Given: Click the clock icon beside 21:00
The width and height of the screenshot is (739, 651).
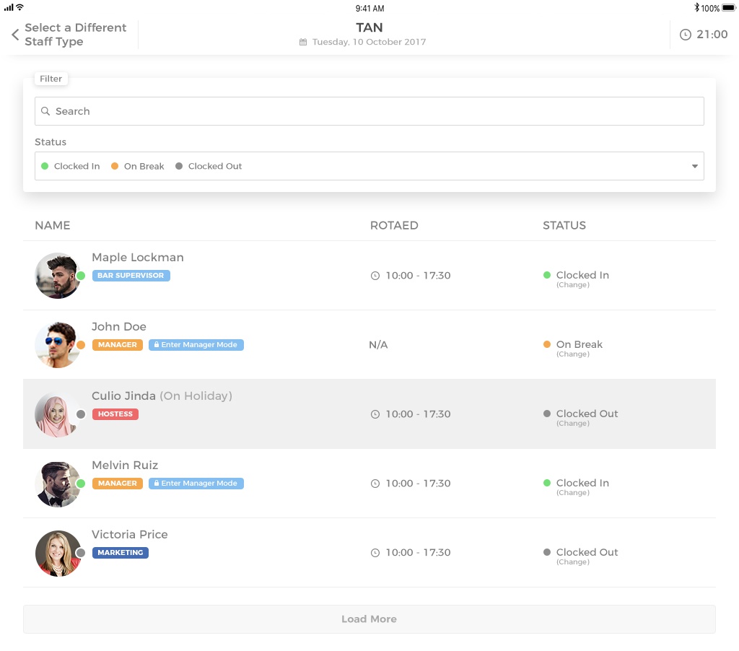Looking at the screenshot, I should tap(686, 35).
